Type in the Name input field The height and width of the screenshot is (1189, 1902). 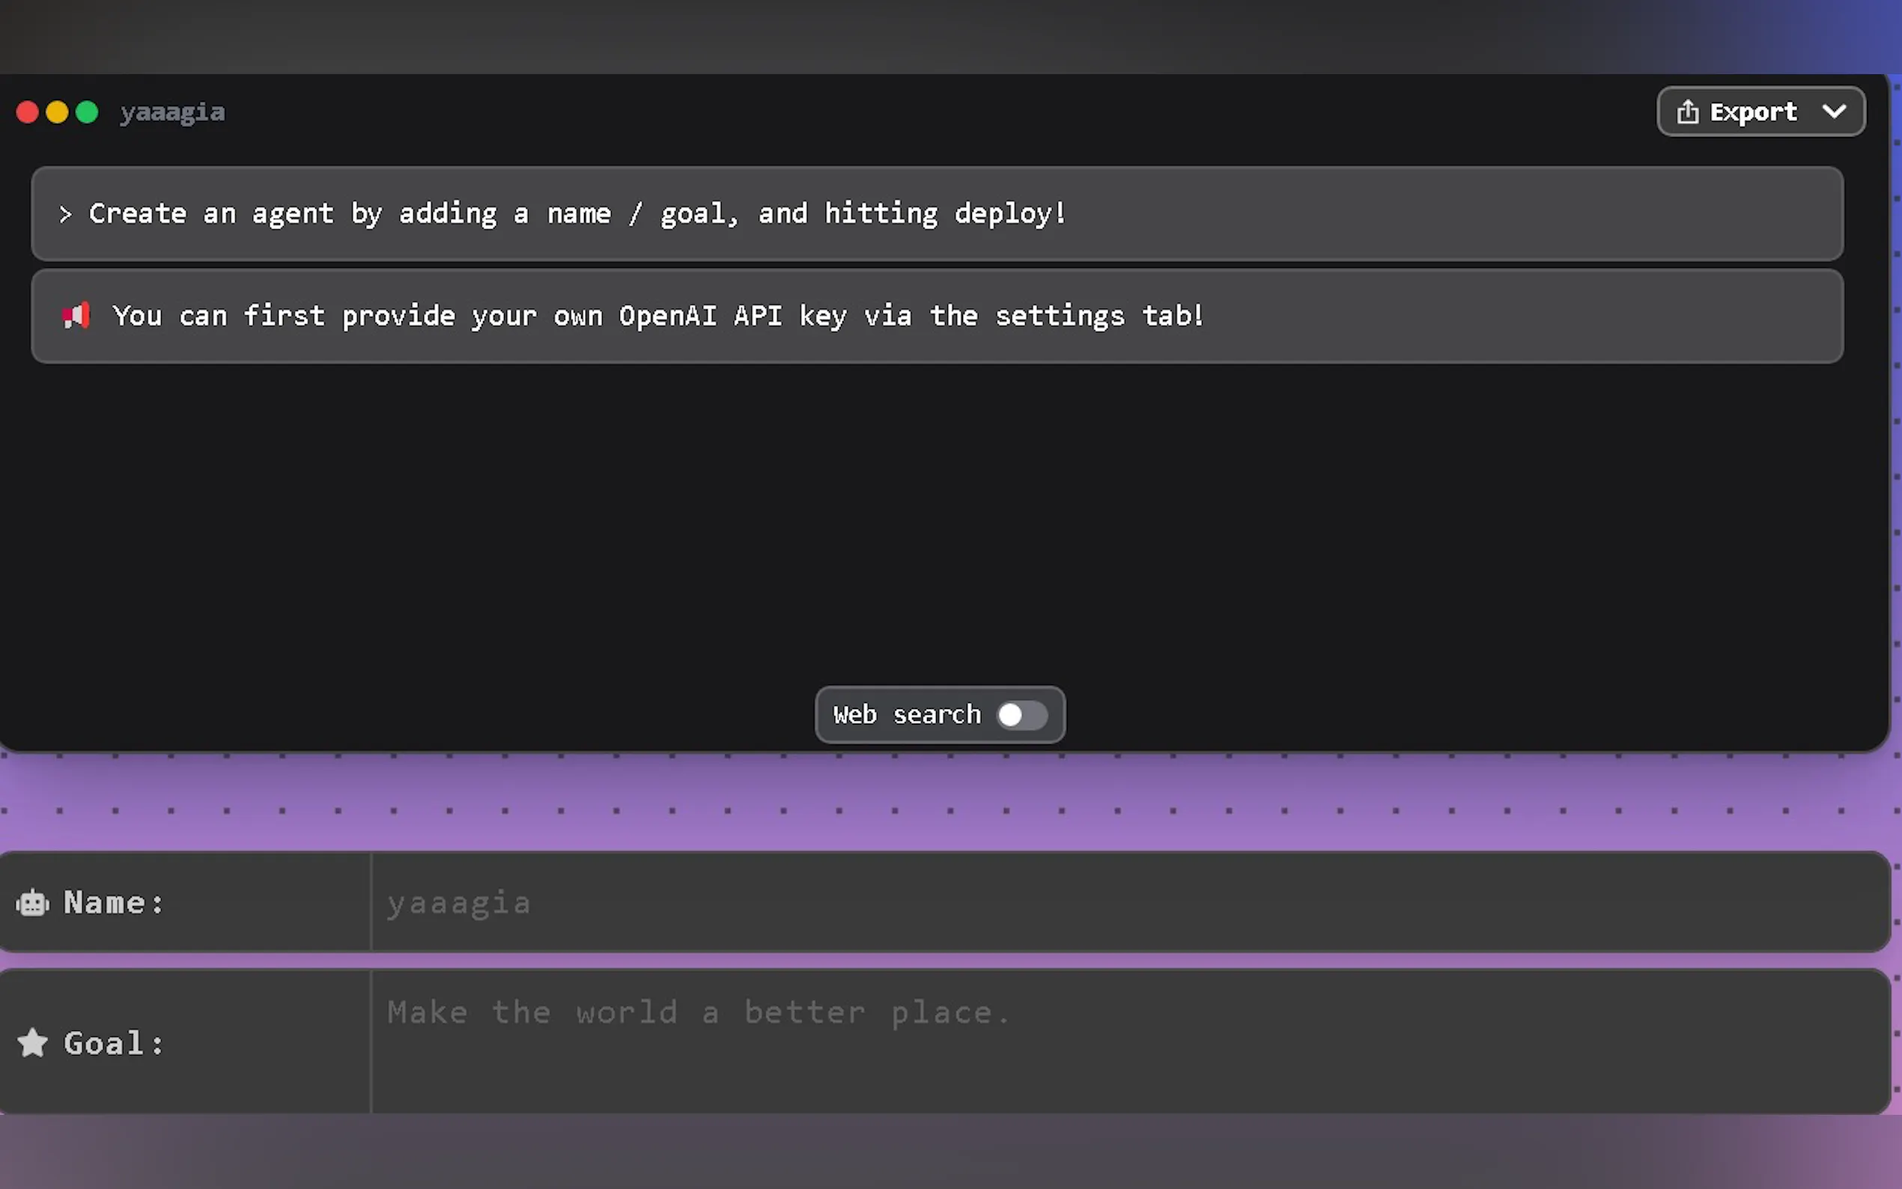(1129, 903)
